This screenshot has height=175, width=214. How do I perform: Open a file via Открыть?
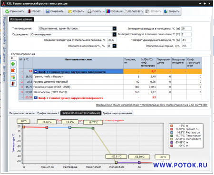(76, 11)
